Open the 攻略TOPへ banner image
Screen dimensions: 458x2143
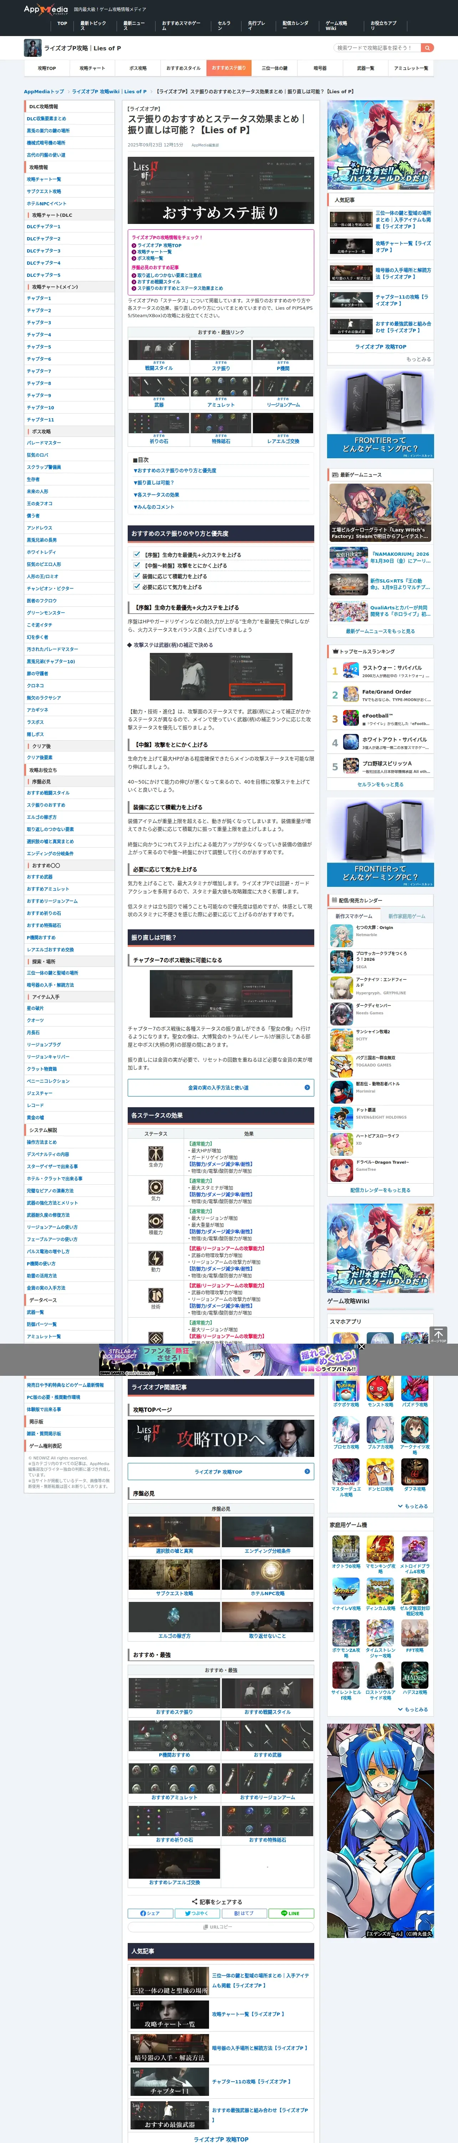pyautogui.click(x=220, y=1438)
